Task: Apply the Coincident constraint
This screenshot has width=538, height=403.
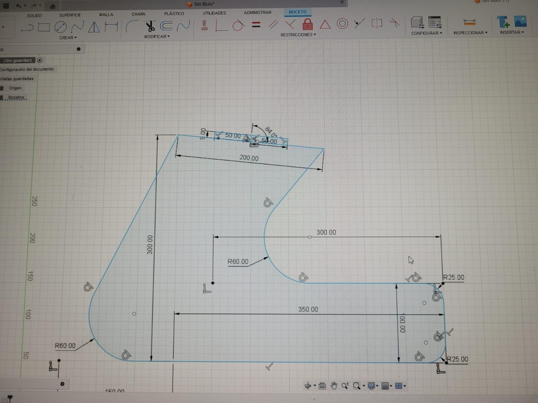Action: (x=221, y=25)
